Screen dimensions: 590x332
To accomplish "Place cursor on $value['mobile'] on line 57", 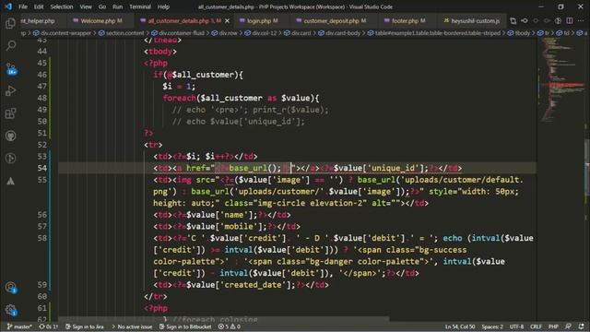I will pos(226,226).
